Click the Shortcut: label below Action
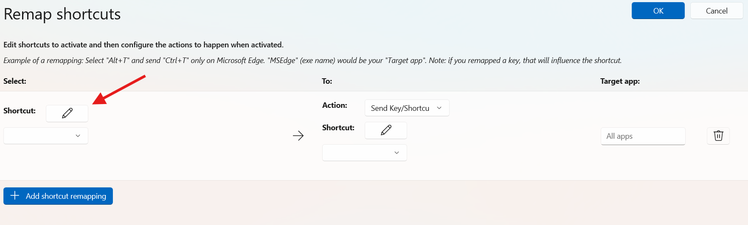The height and width of the screenshot is (225, 748). click(x=338, y=128)
